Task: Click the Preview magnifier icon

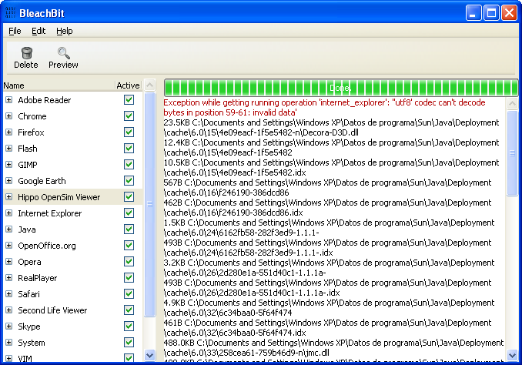Action: point(63,53)
